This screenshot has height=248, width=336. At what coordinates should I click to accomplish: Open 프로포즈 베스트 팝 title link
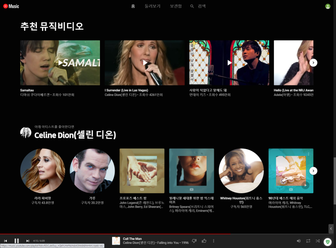point(133,198)
